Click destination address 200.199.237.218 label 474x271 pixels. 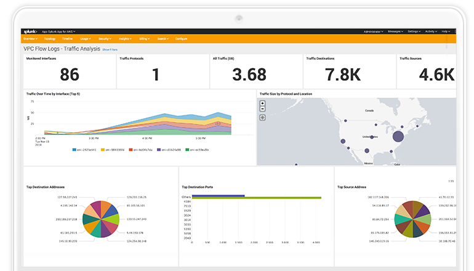click(x=66, y=219)
